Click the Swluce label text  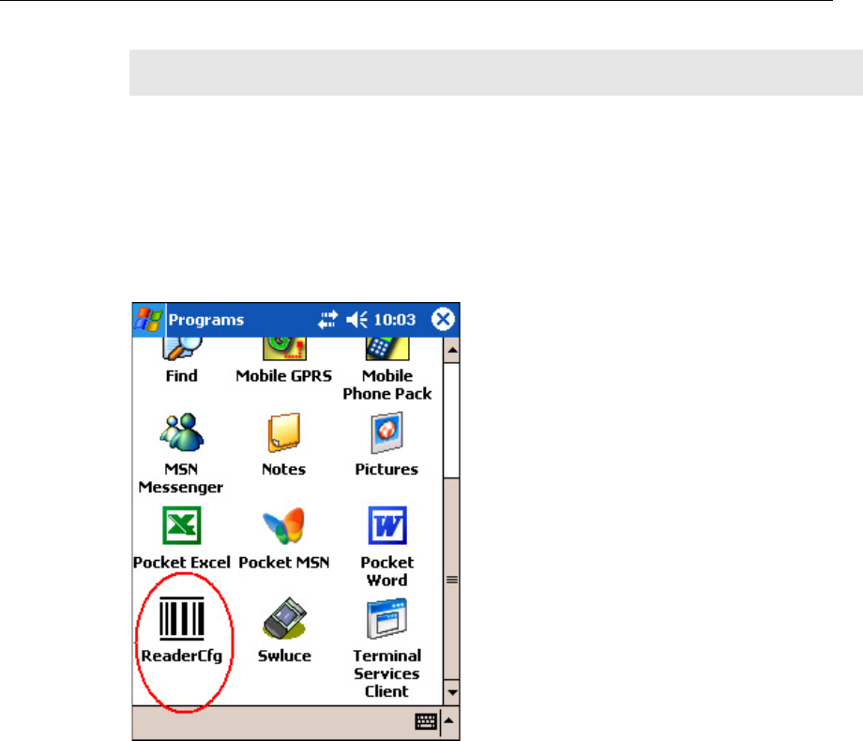(x=284, y=656)
